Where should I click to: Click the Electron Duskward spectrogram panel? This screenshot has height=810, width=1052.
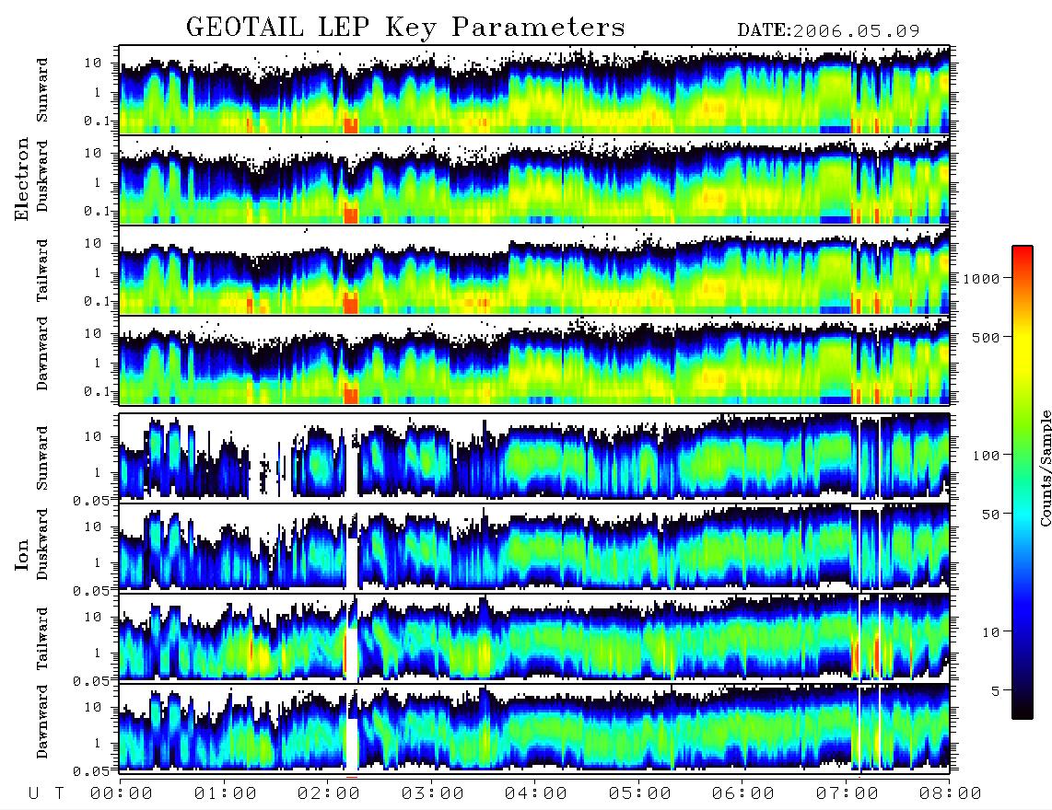pos(534,179)
